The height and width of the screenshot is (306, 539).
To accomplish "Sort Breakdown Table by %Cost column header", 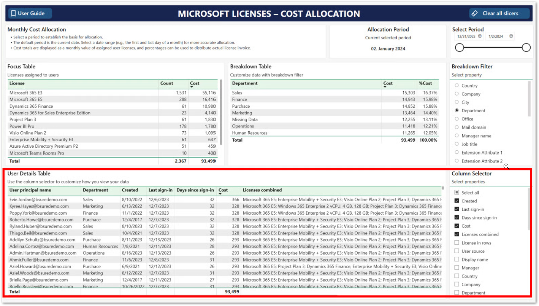I will tap(425, 83).
